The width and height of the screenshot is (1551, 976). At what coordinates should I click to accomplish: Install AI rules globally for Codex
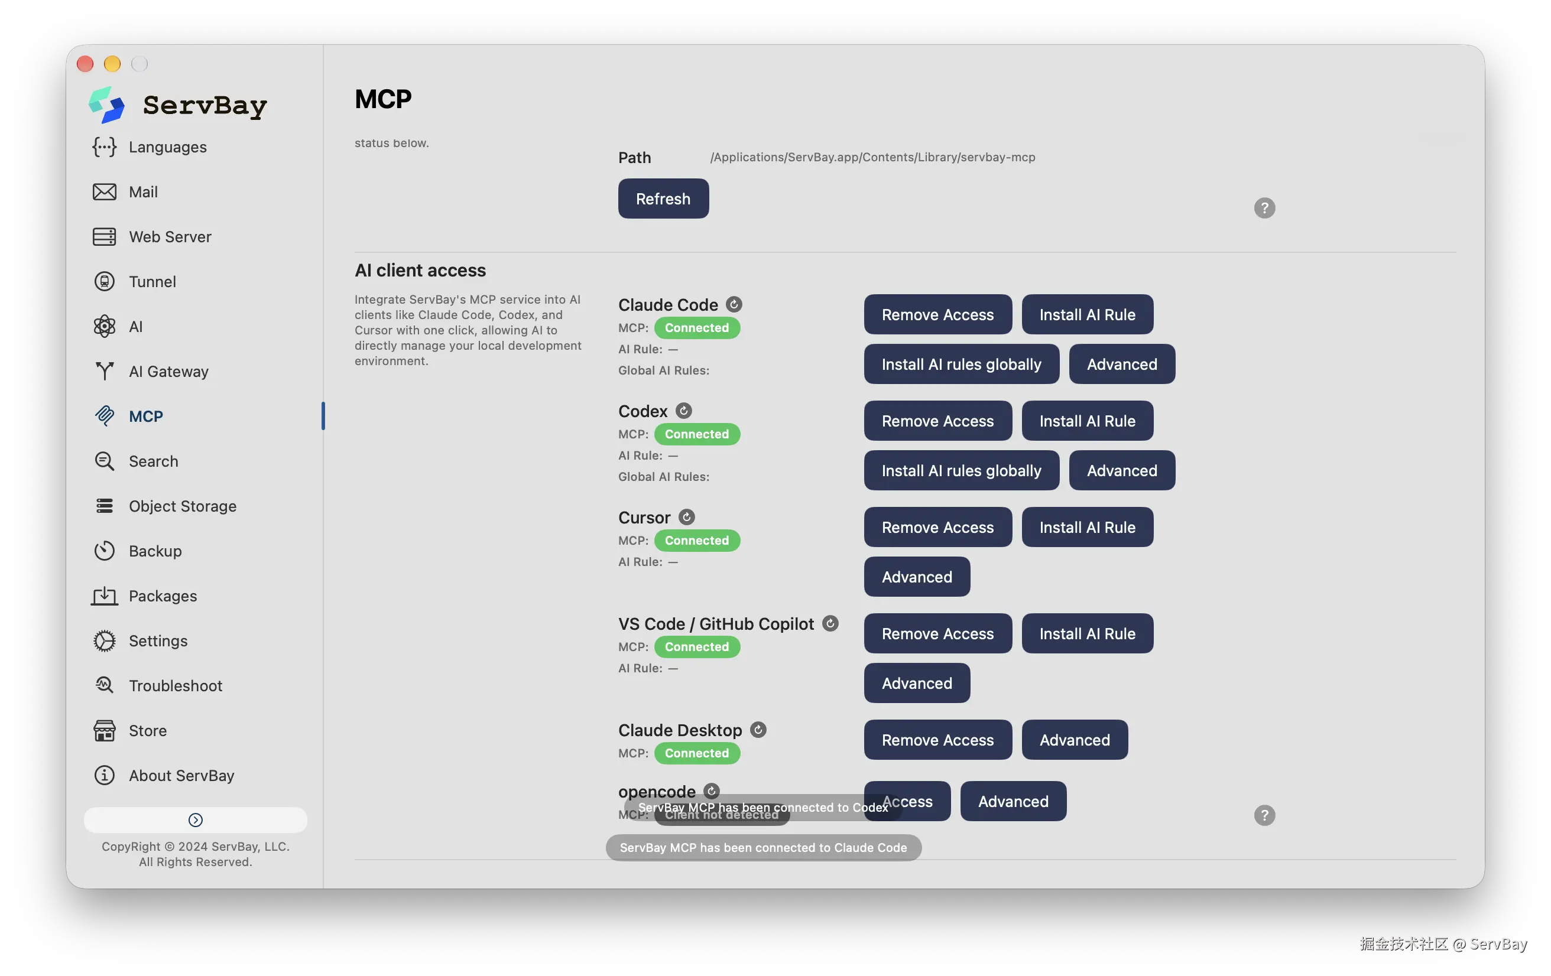pyautogui.click(x=962, y=471)
